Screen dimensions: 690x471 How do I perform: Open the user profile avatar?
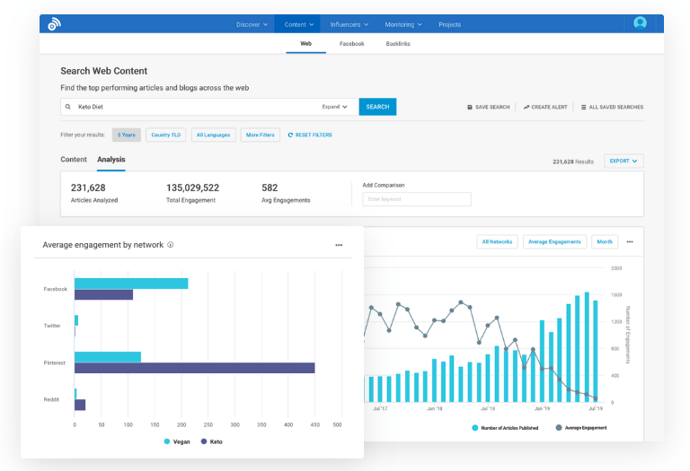pyautogui.click(x=640, y=23)
